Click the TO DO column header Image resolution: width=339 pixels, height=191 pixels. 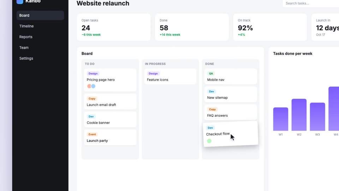[x=89, y=64]
